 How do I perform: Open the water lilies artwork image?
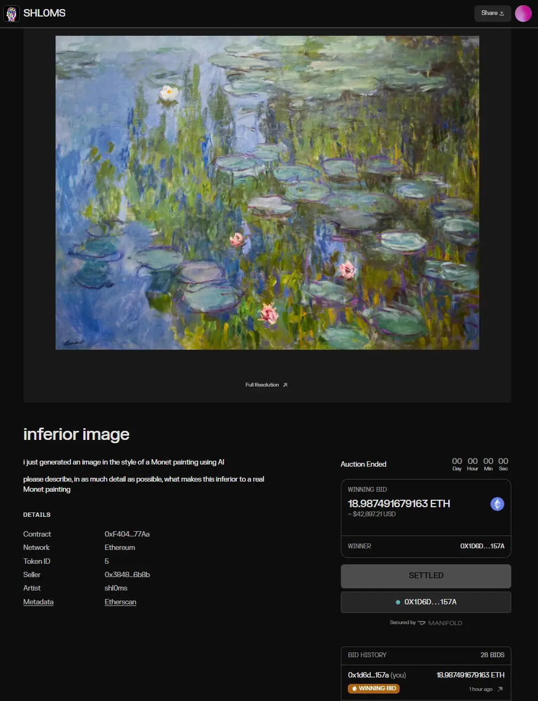(267, 193)
